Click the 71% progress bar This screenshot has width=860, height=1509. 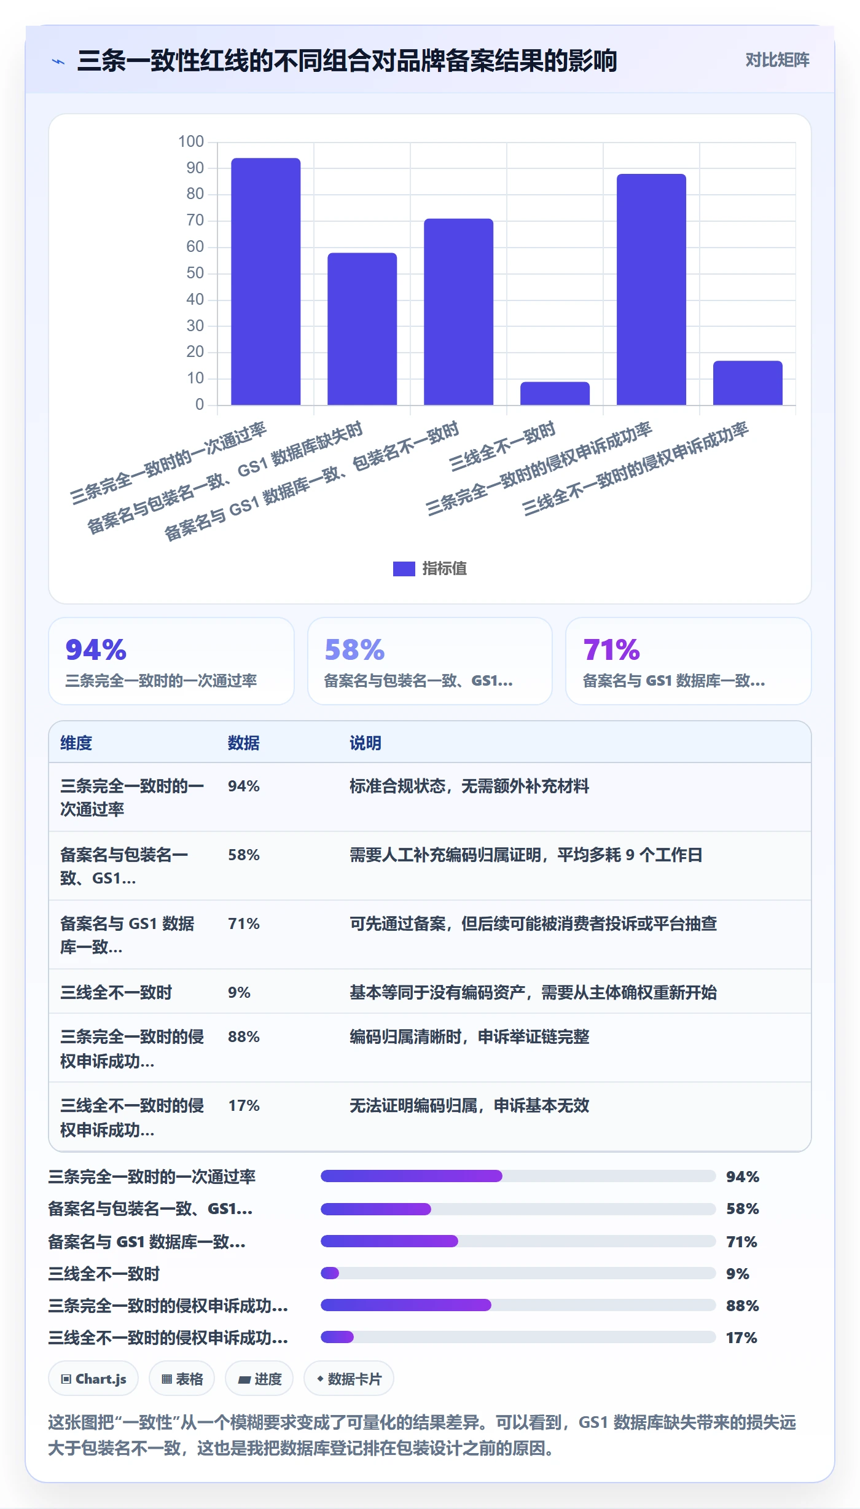[x=518, y=1241]
